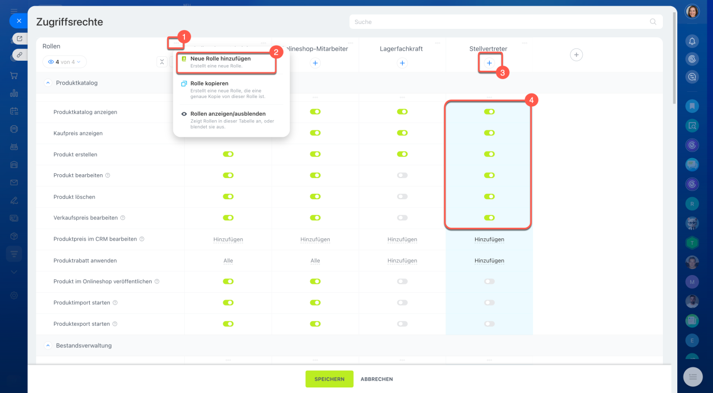Toggle Produkt löschen for Stellvertreter

point(489,196)
